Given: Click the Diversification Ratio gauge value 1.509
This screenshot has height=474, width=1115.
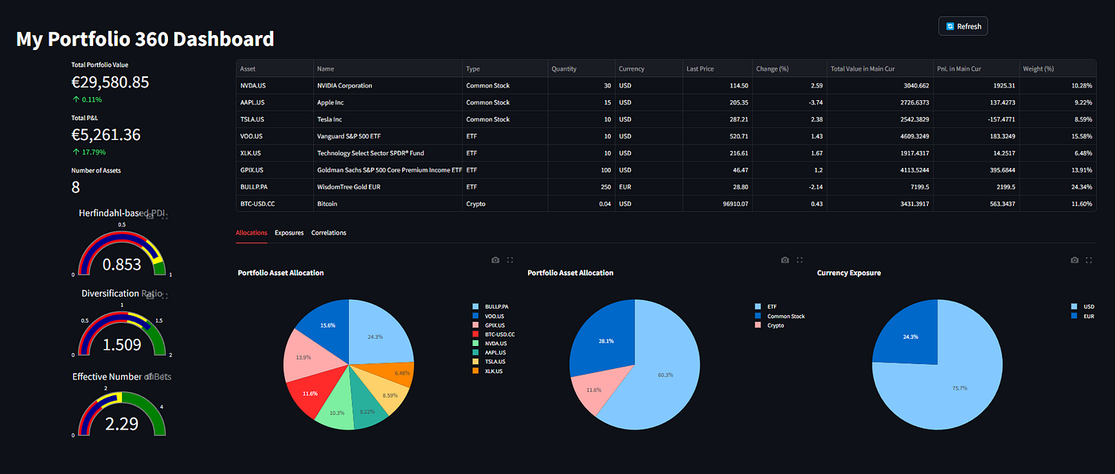Looking at the screenshot, I should point(122,344).
